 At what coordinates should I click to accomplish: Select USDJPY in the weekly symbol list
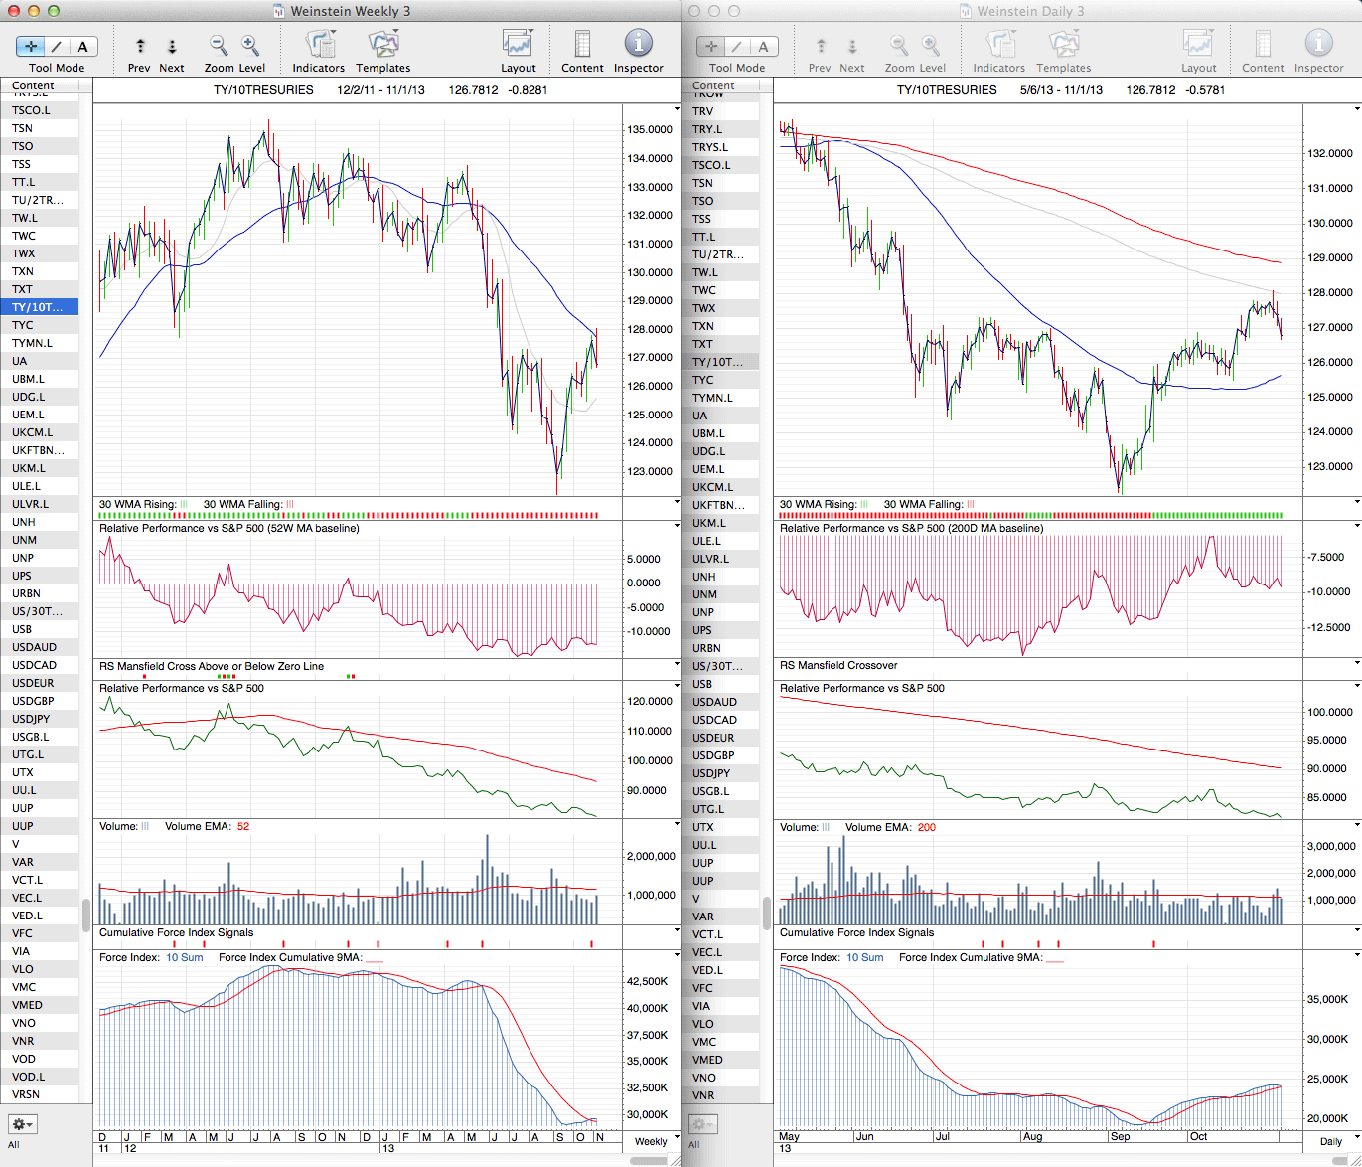(x=31, y=719)
